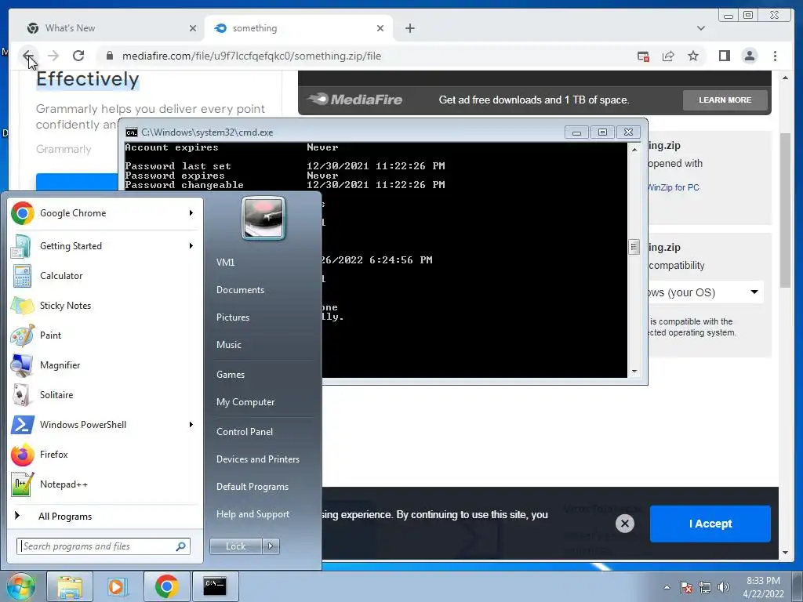
Task: Click the pop-up blocked icon in address bar
Action: tap(643, 56)
